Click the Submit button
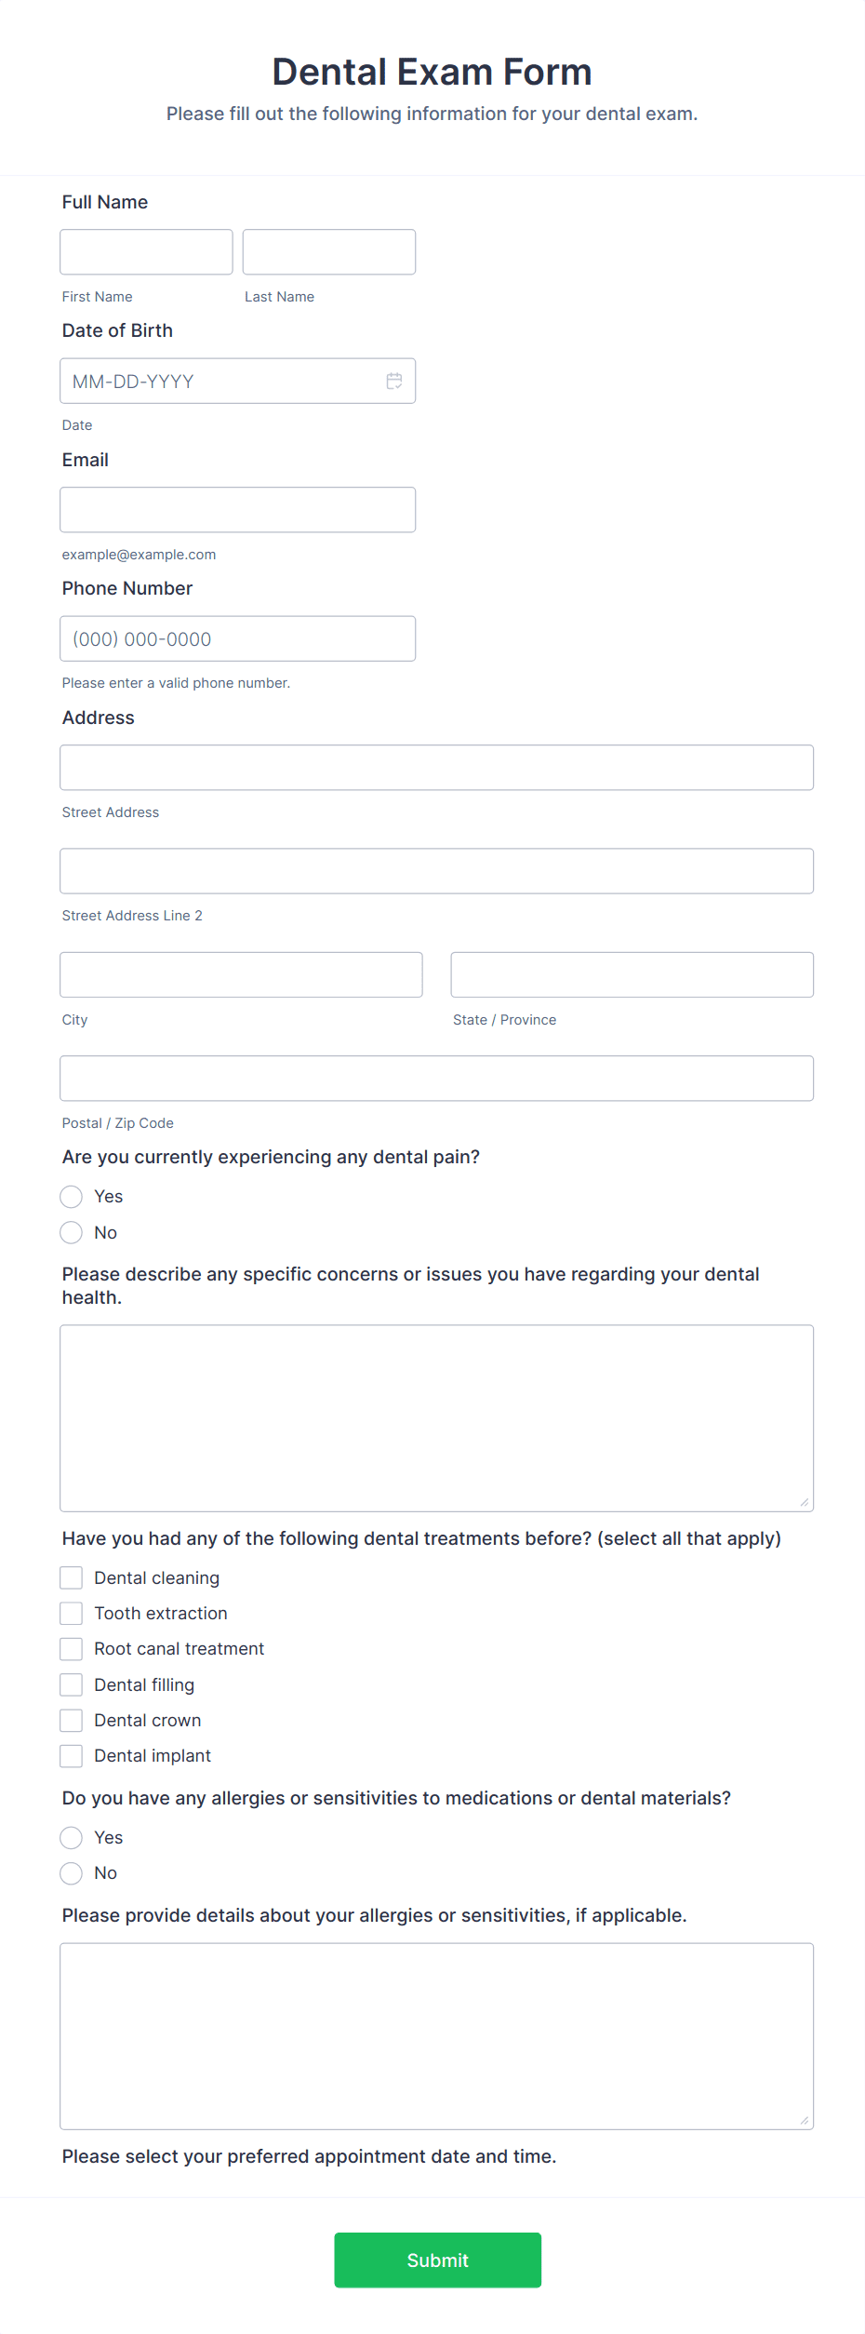 point(437,2260)
